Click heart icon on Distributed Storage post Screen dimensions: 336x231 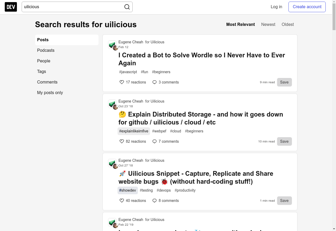pos(122,141)
